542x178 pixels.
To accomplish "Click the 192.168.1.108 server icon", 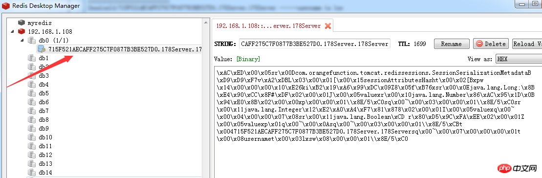I will (22, 31).
